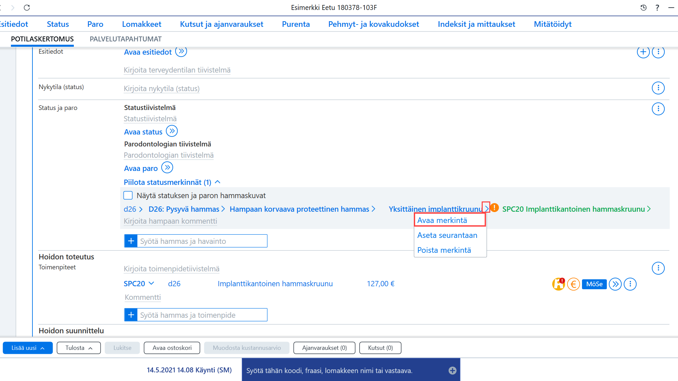Click the double-chevron icon next to Avaa paro
The width and height of the screenshot is (678, 381).
coord(167,168)
